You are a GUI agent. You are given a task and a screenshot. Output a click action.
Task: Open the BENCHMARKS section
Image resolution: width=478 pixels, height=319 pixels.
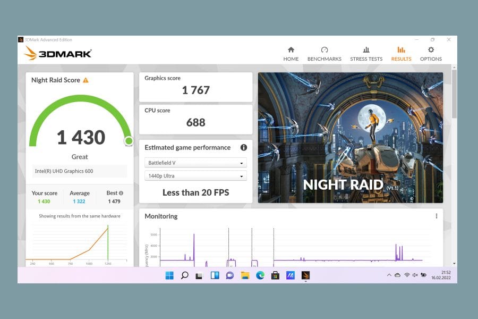tap(325, 54)
